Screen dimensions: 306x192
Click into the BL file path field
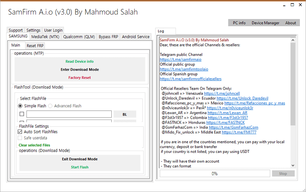(x=69, y=114)
